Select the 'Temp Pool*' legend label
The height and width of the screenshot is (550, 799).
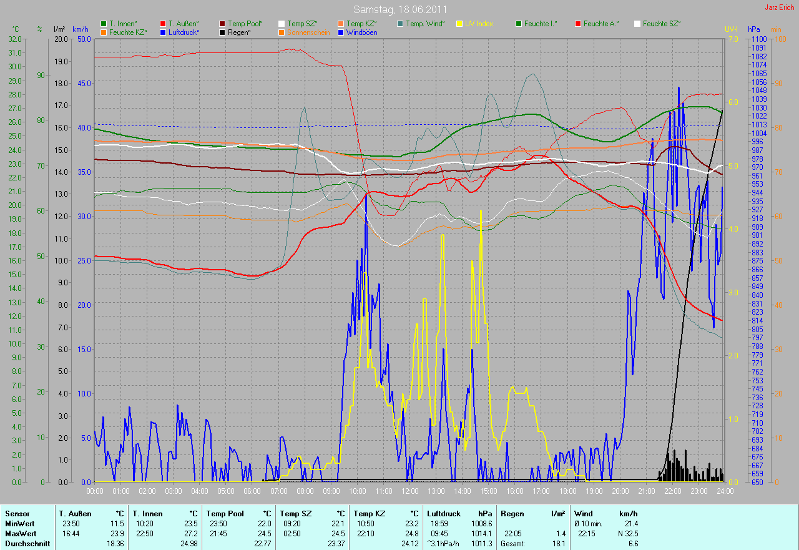point(245,24)
